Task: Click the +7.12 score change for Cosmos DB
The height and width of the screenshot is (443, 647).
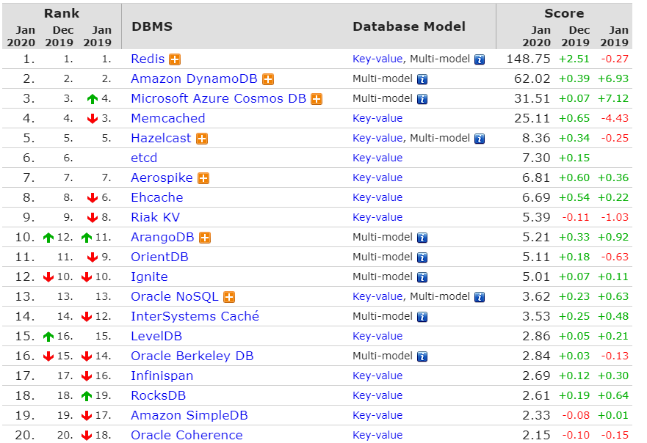Action: (613, 98)
